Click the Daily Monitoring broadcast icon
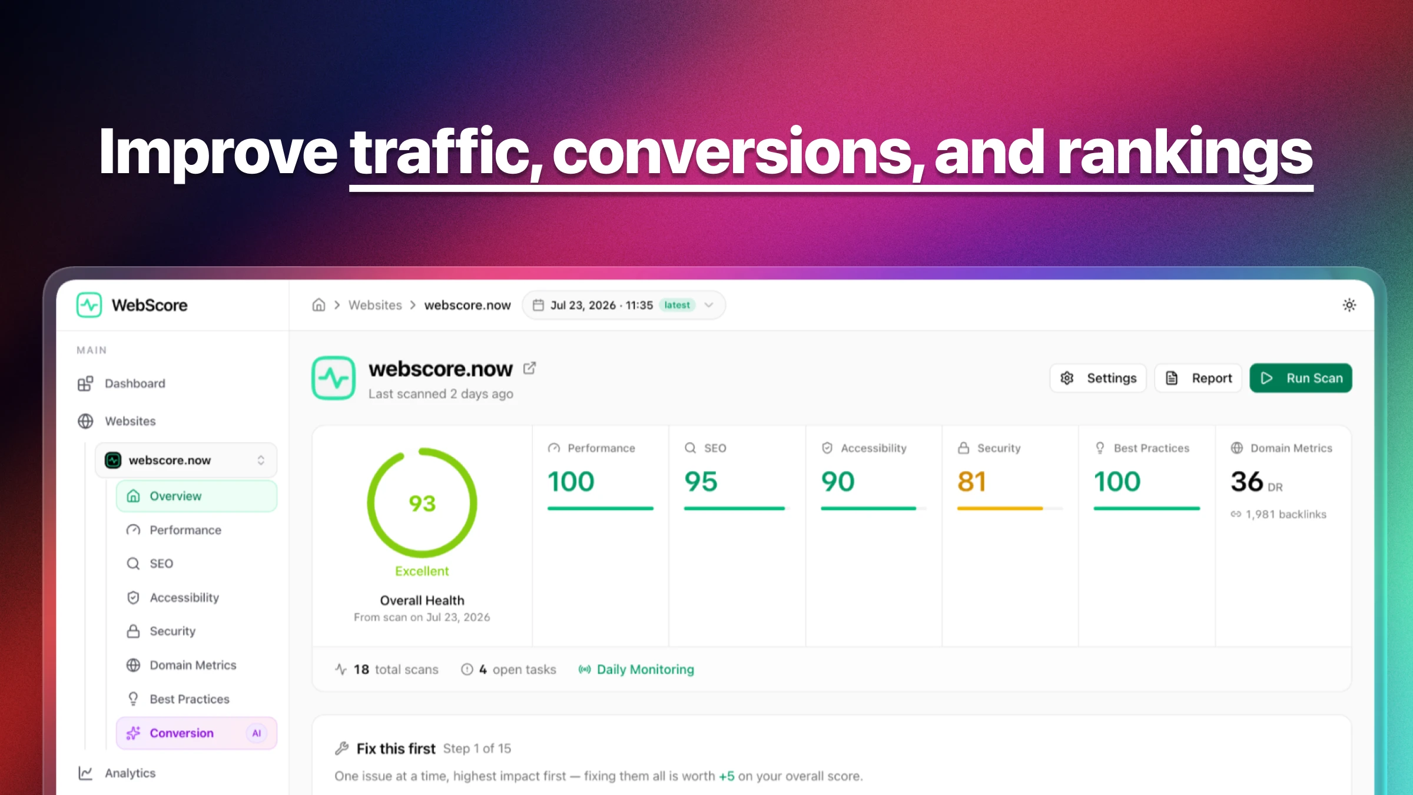This screenshot has height=795, width=1413. pos(585,670)
